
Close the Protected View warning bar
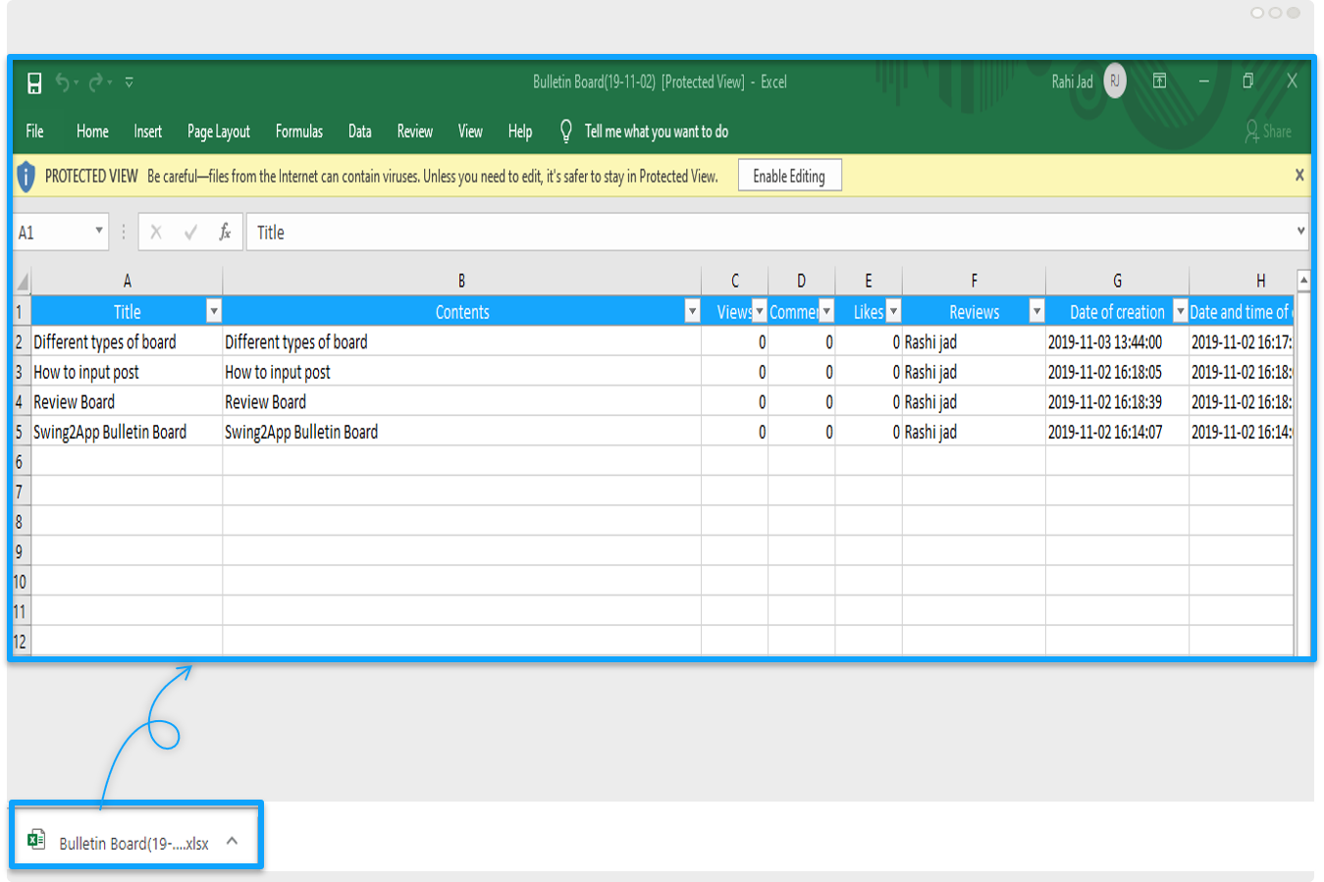pos(1299,176)
